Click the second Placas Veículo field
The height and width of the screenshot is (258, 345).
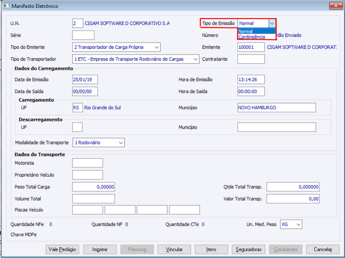coord(120,210)
